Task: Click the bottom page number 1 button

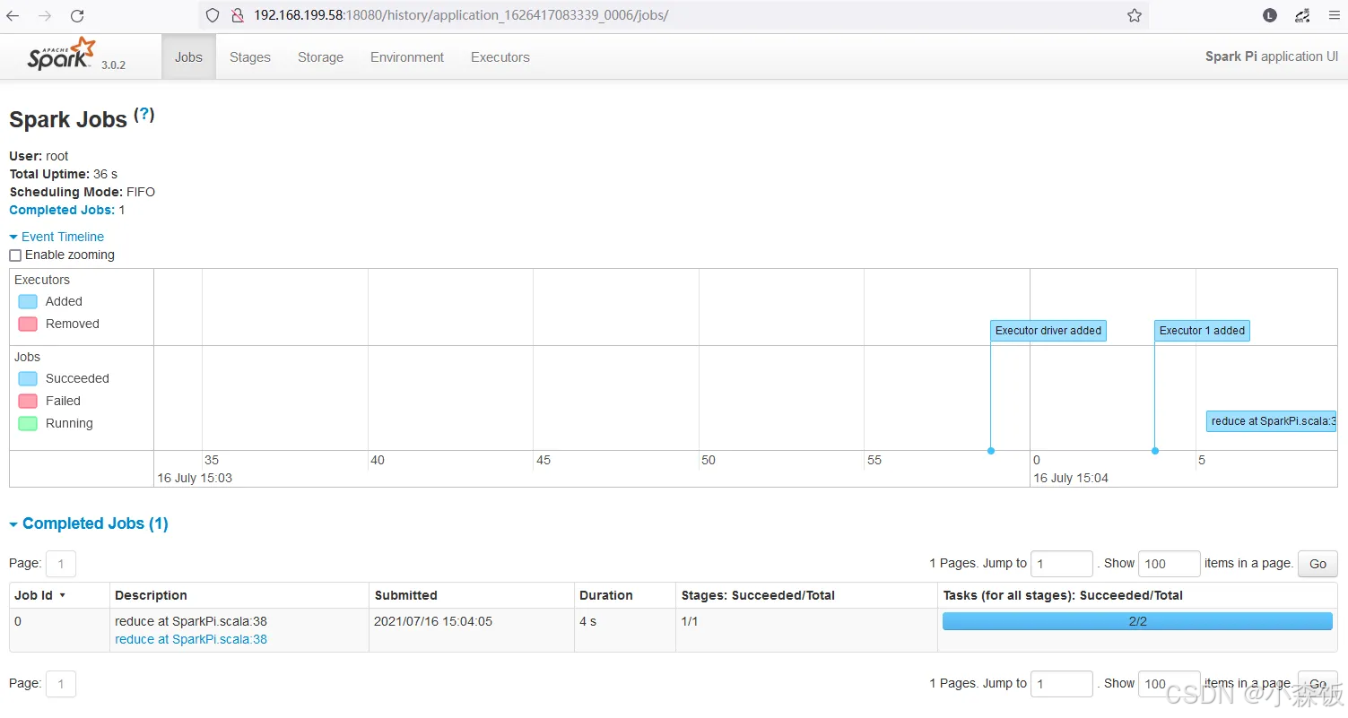Action: tap(61, 684)
